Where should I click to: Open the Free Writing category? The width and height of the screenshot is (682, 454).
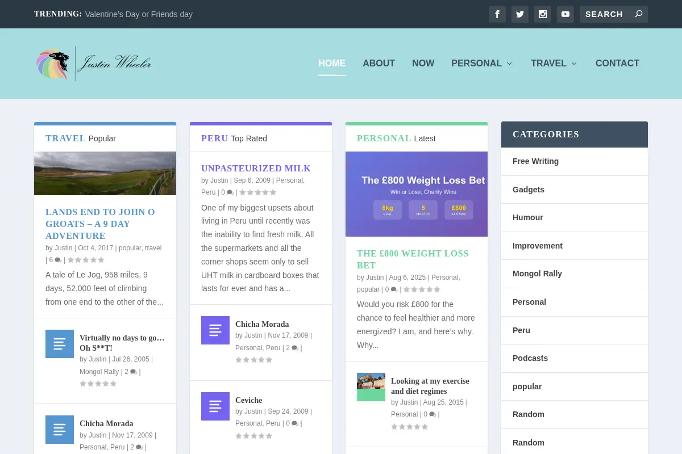(x=535, y=161)
